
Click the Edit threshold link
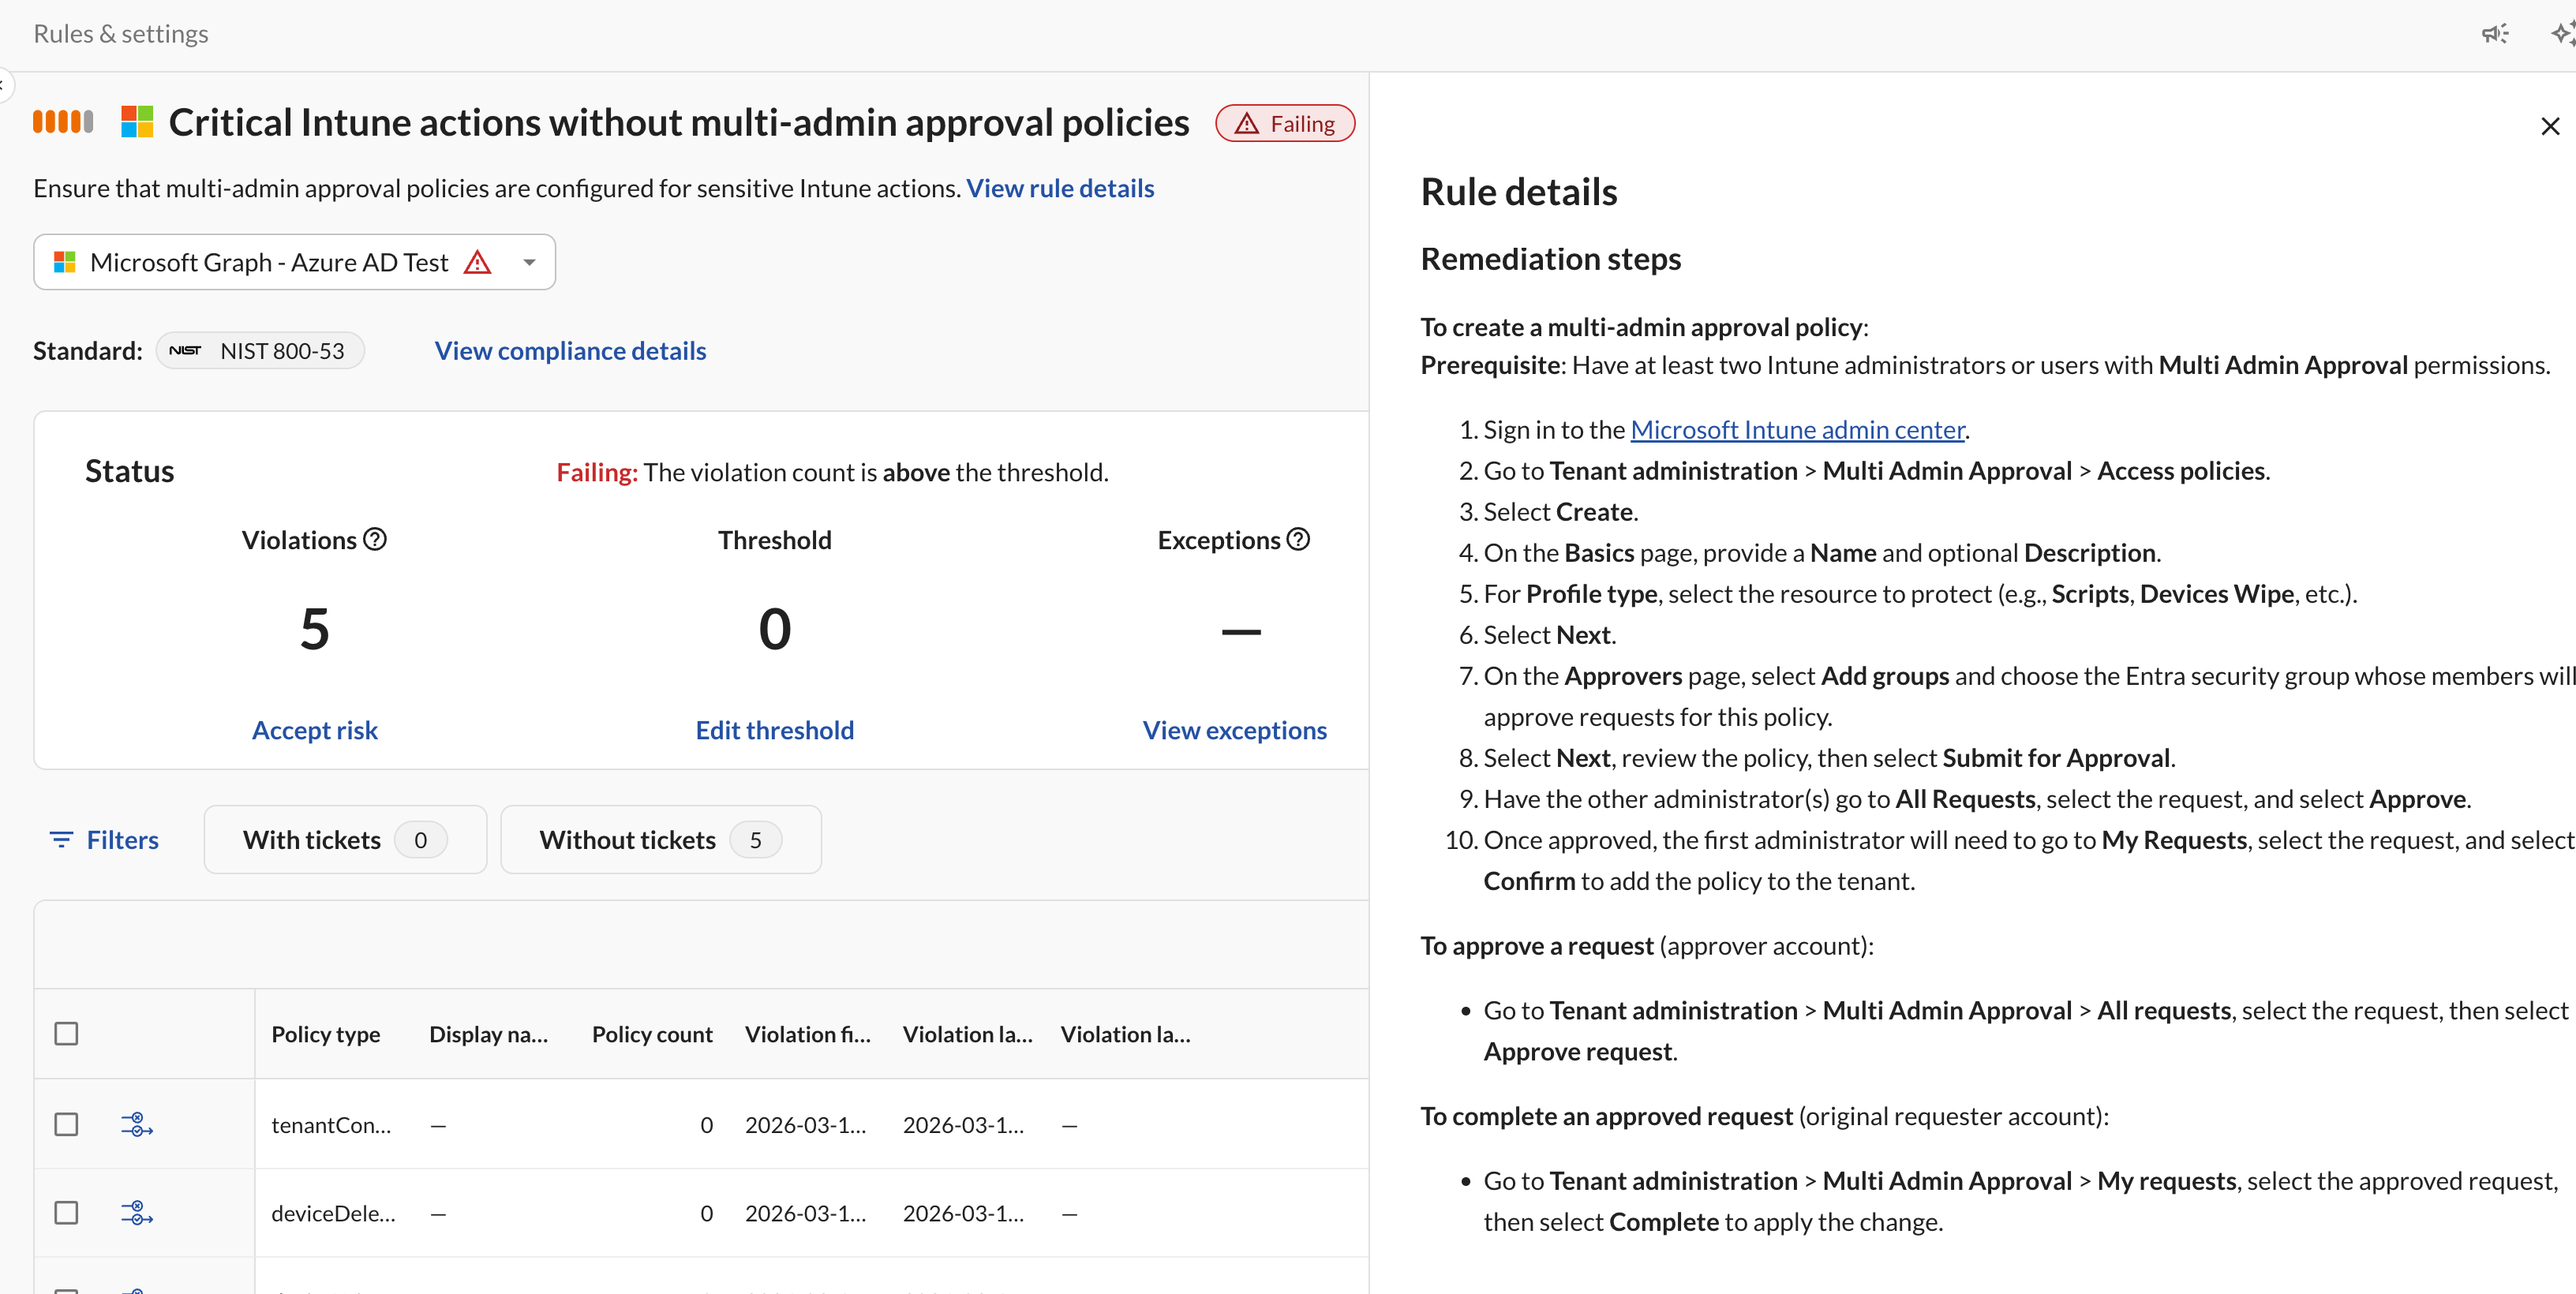click(774, 730)
